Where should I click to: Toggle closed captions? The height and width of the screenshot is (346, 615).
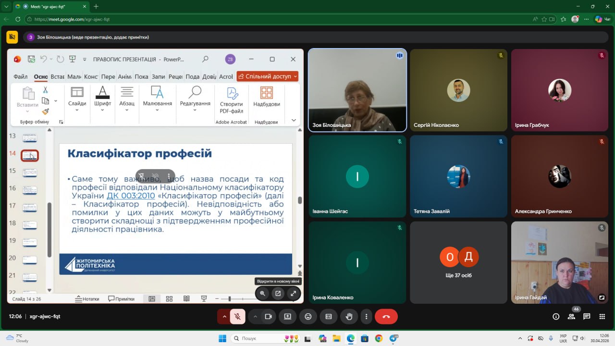pyautogui.click(x=329, y=317)
